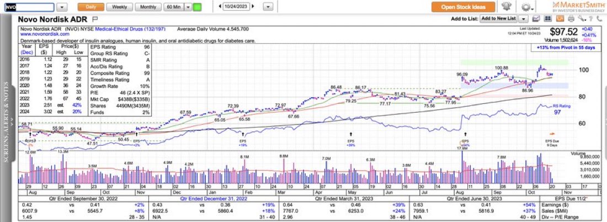Click the grid list view icon

(548, 18)
